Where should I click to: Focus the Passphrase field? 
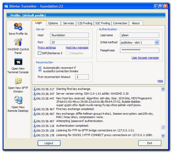pyautogui.click(x=140, y=50)
